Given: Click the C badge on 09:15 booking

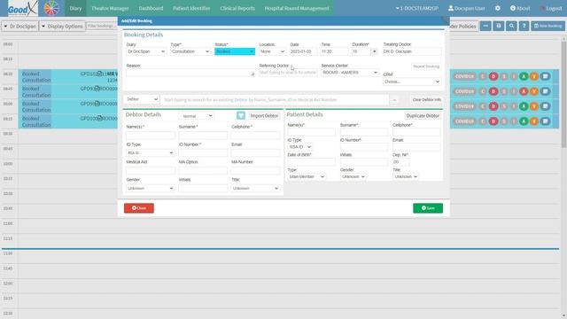Looking at the screenshot, I should (482, 121).
